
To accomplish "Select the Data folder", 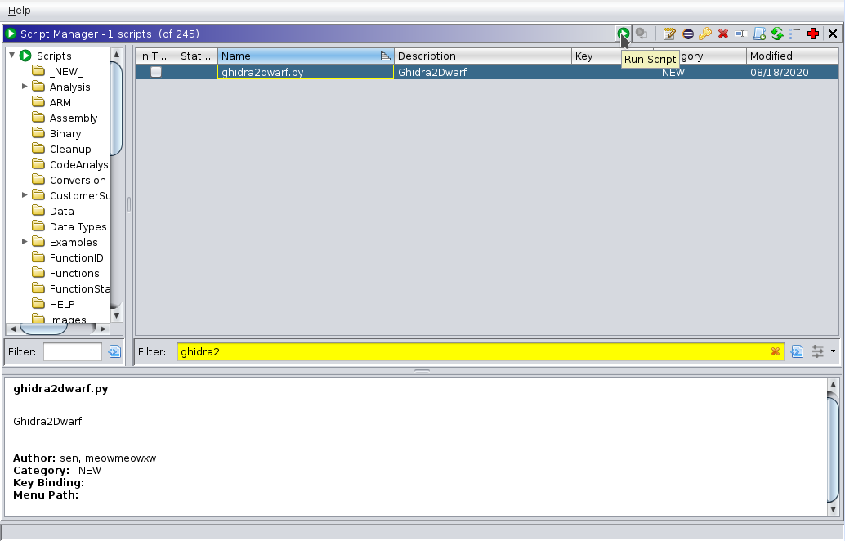I will click(61, 212).
